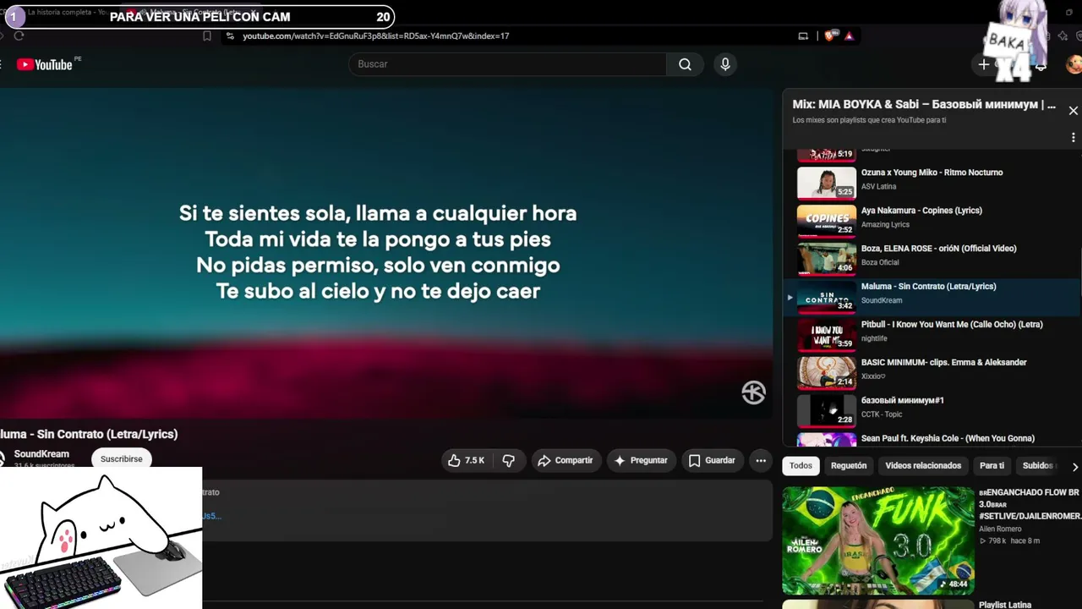Play Boza, ELENA ROSE - orióN (Official Video)
Screen dimensions: 1082x609
938,249
